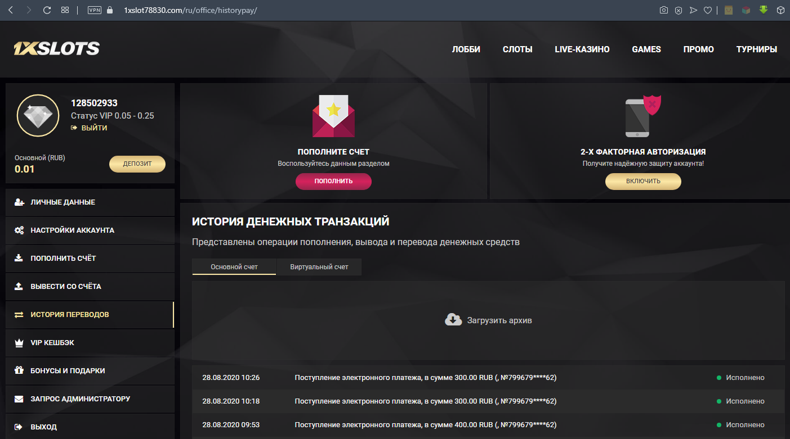Click the 1XSLOTS logo
This screenshot has height=439, width=790.
click(x=56, y=49)
